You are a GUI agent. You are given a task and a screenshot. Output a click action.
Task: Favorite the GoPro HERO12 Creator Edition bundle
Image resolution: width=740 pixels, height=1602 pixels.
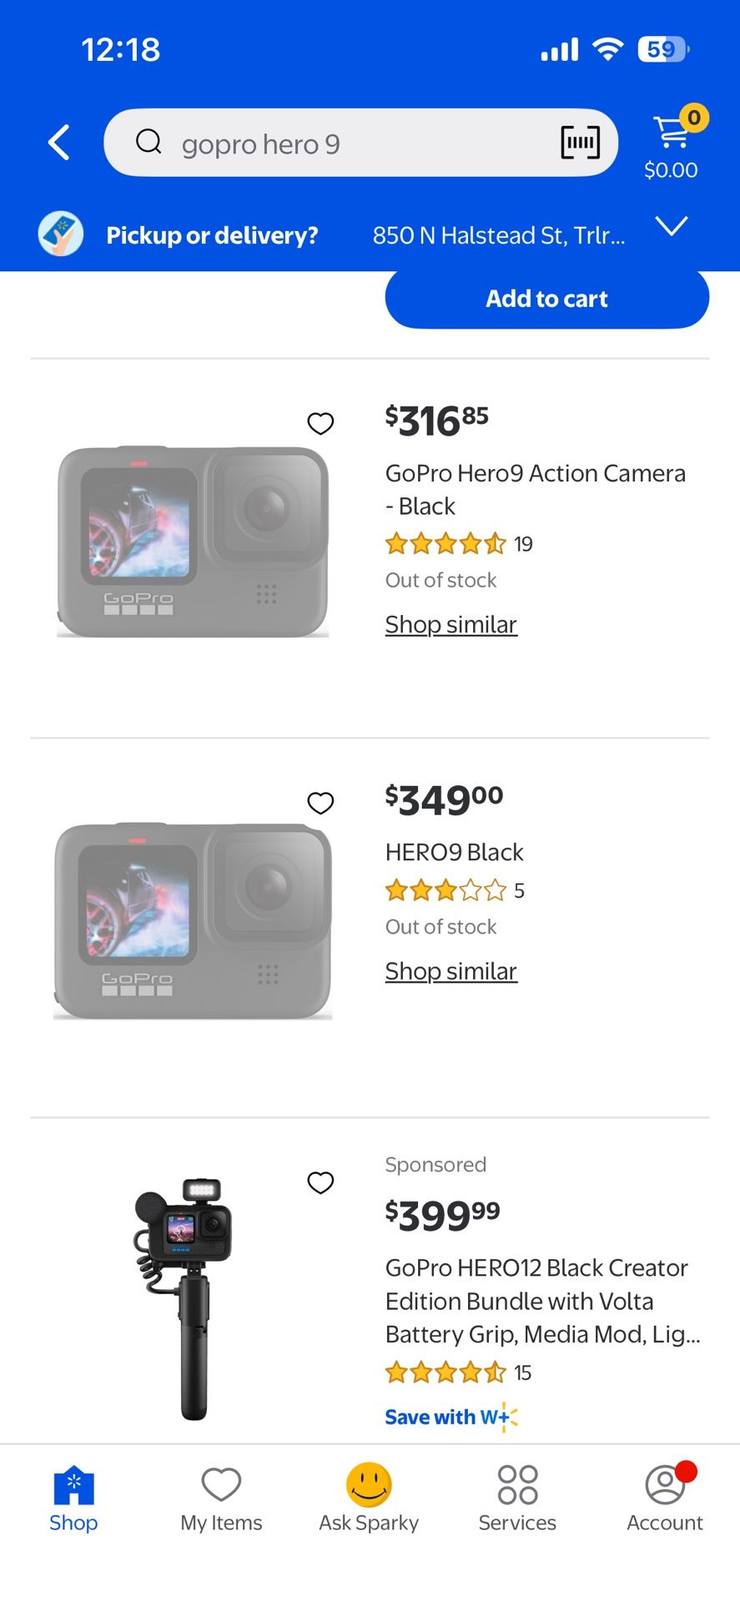320,1183
